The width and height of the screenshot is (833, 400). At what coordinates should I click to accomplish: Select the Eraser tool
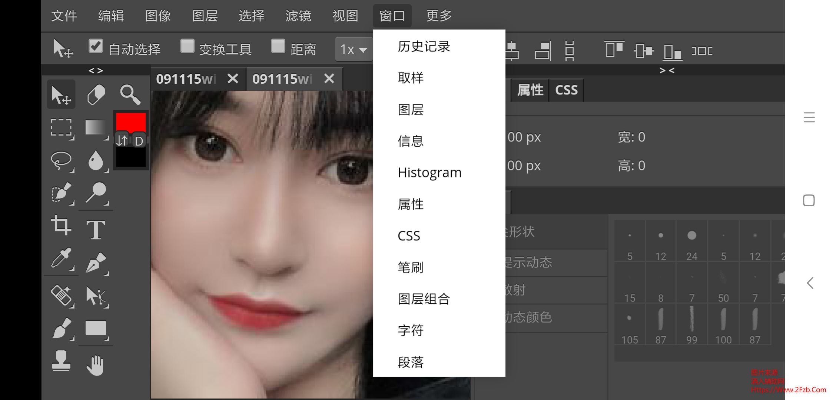(x=96, y=94)
